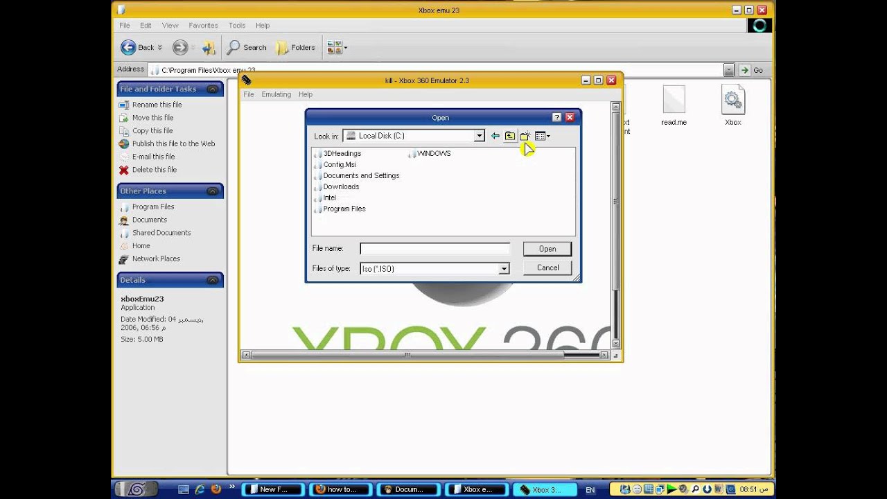
Task: Go back using the Open dialog's back arrow
Action: coord(495,136)
